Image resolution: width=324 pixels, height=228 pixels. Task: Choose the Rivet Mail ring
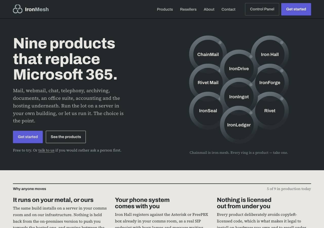(208, 83)
